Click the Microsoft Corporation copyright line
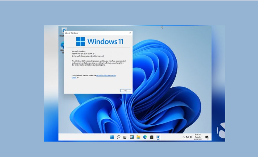Image resolution: width=258 pixels, height=157 pixels. 88,56
